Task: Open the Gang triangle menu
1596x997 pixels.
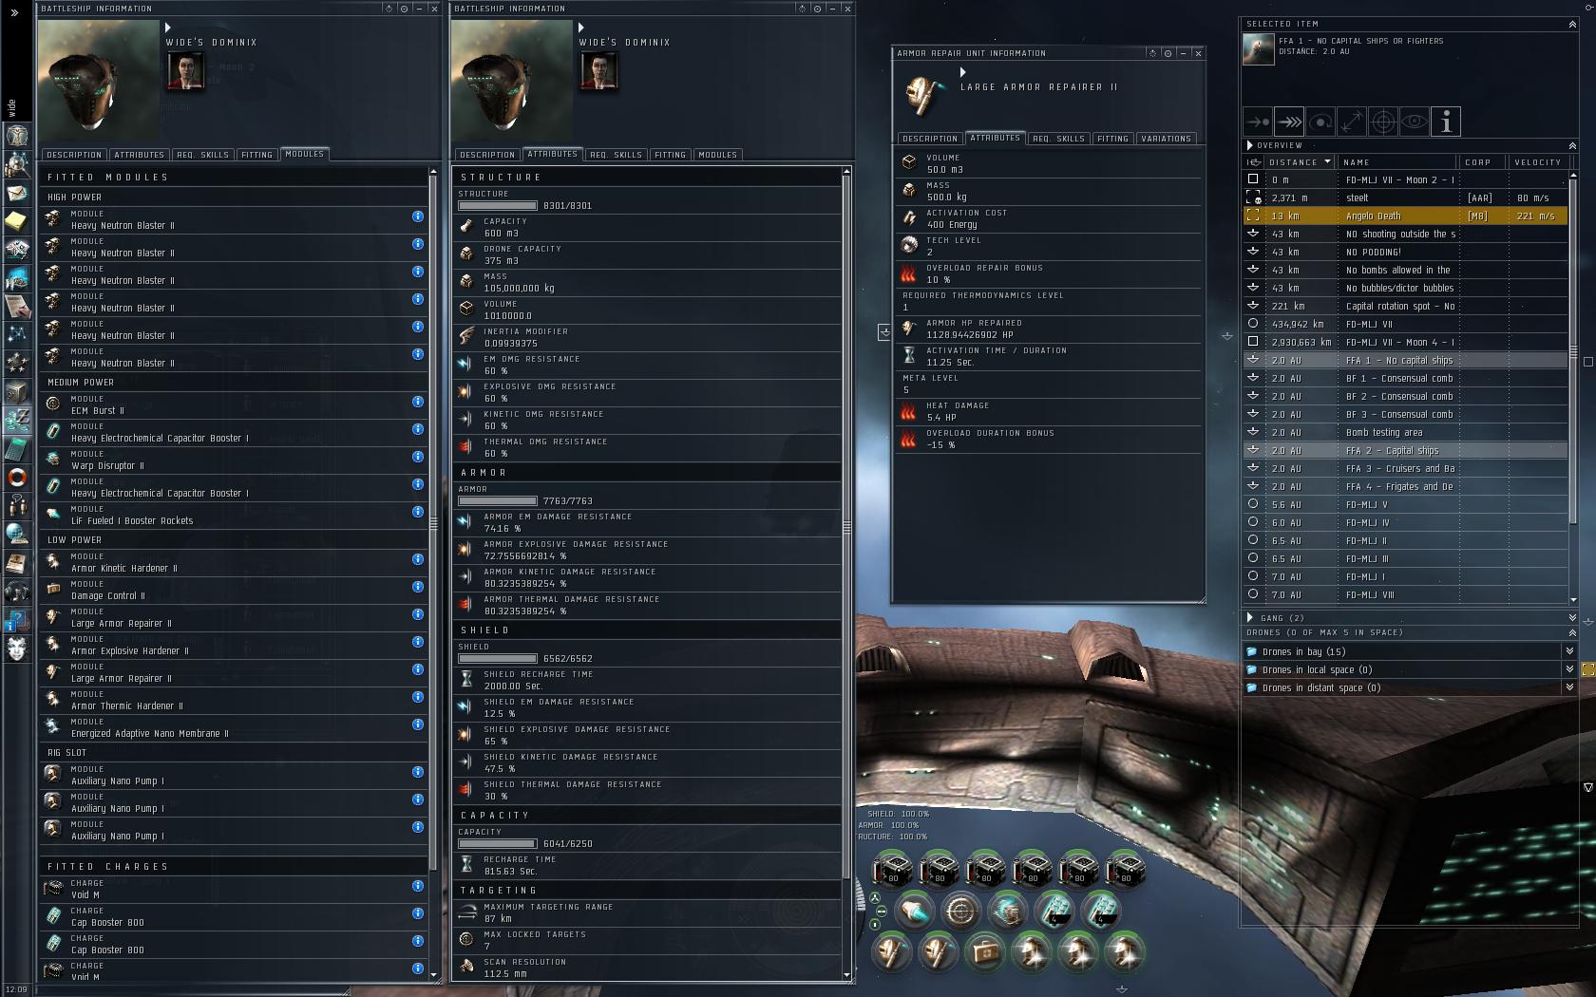Action: (x=1249, y=617)
